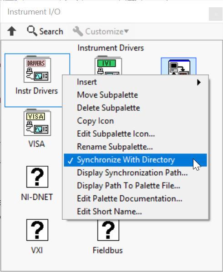This screenshot has height=272, width=223.
Task: Click the Search magnifier button
Action: tap(45, 31)
